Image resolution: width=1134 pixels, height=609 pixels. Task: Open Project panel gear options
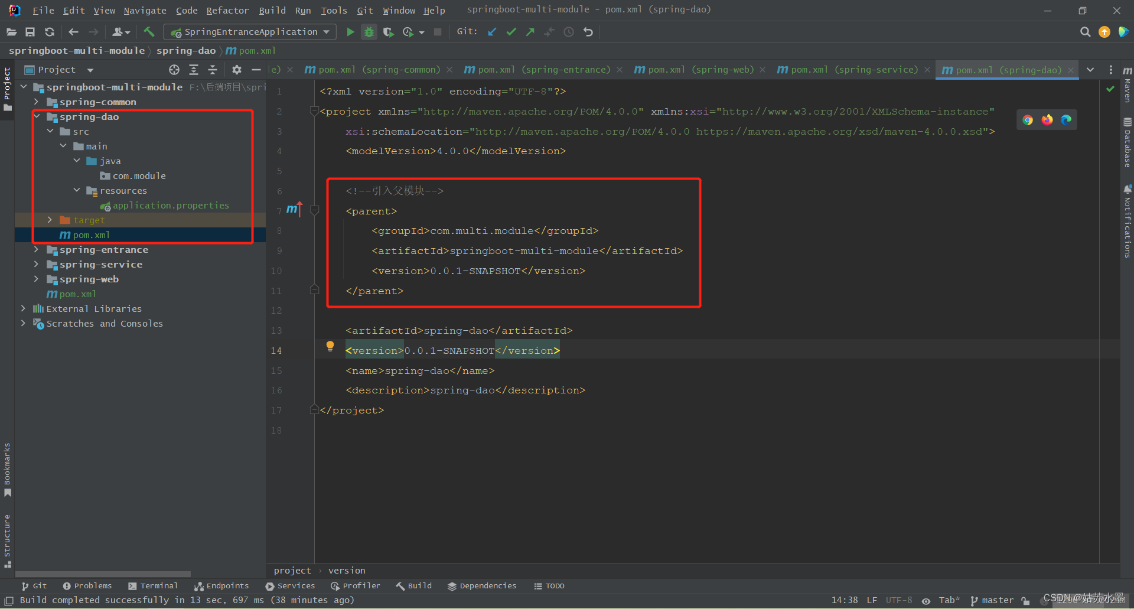click(x=237, y=70)
